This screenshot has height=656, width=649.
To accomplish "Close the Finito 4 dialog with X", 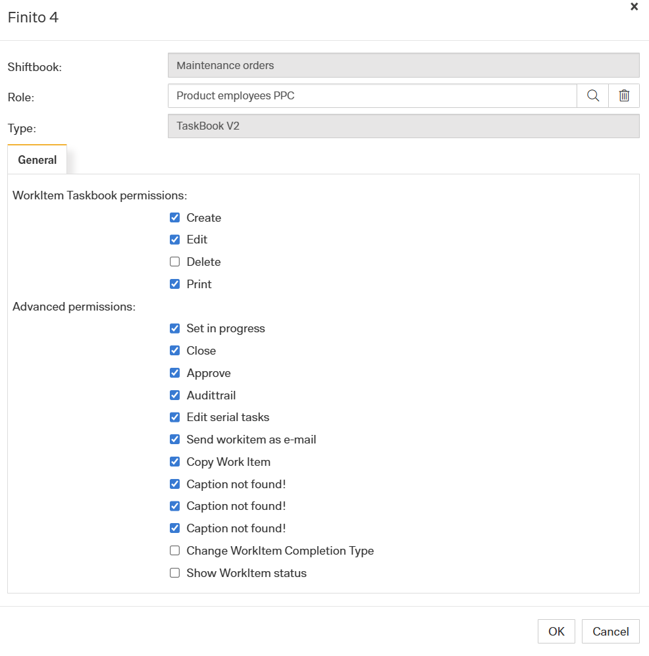I will click(x=634, y=7).
